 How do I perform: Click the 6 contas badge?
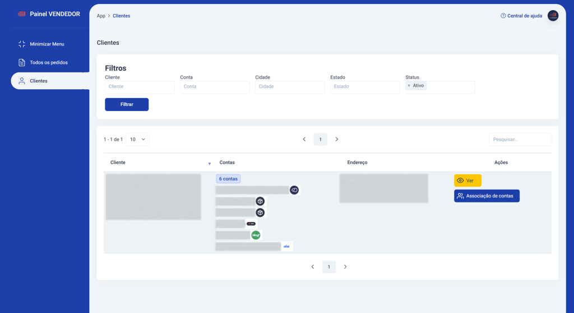click(228, 179)
